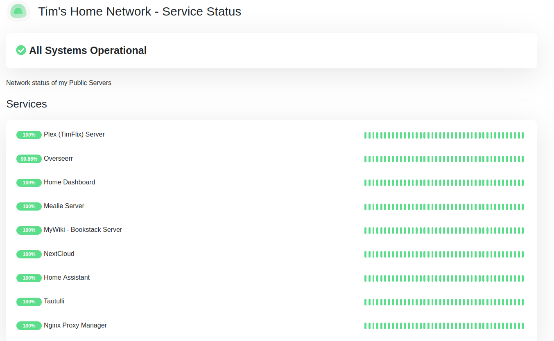Select the NextCloud service name

pos(59,254)
